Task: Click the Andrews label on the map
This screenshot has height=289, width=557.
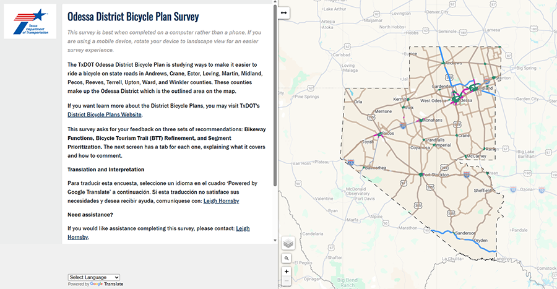Action: [454, 63]
